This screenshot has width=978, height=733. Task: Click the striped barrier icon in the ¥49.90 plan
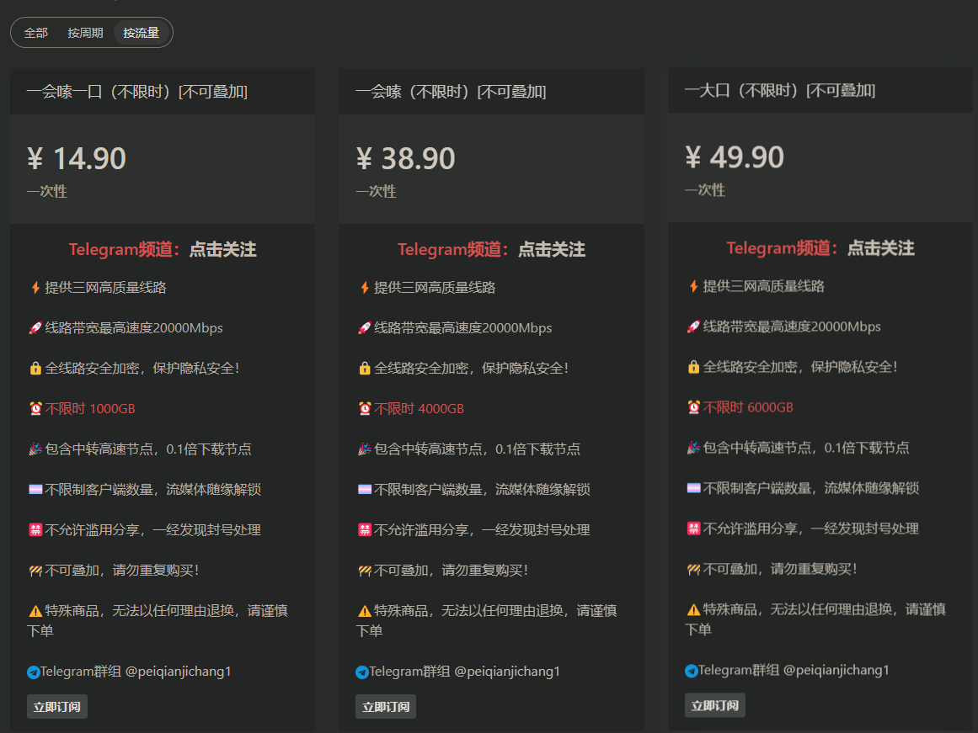coord(693,569)
